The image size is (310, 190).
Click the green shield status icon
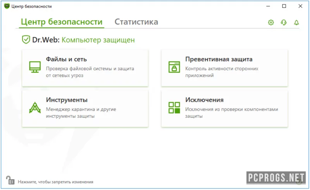26,40
